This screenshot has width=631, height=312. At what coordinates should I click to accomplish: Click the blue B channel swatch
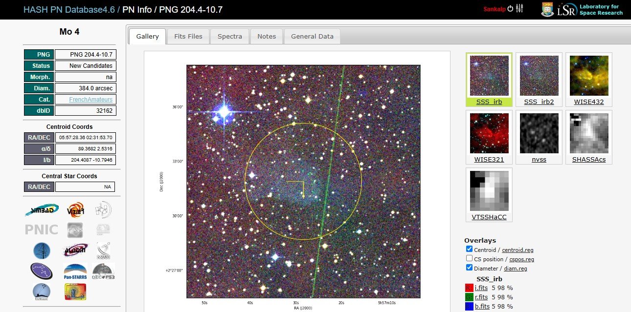(x=469, y=306)
